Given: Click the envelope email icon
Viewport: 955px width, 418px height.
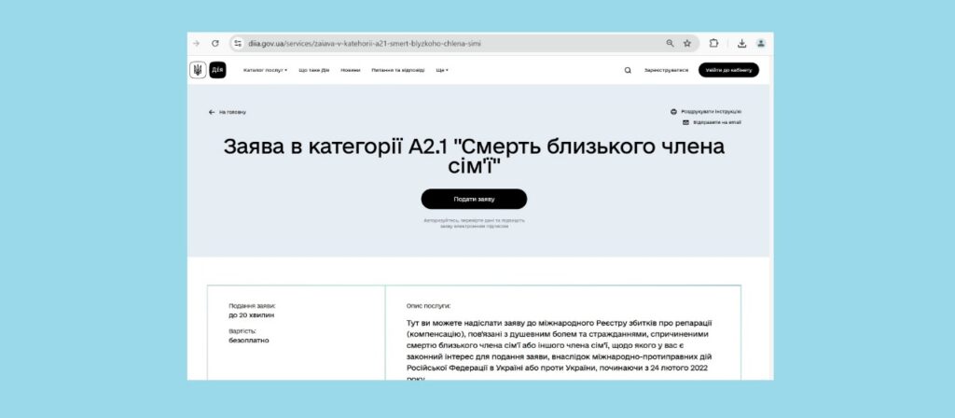Looking at the screenshot, I should [x=685, y=122].
